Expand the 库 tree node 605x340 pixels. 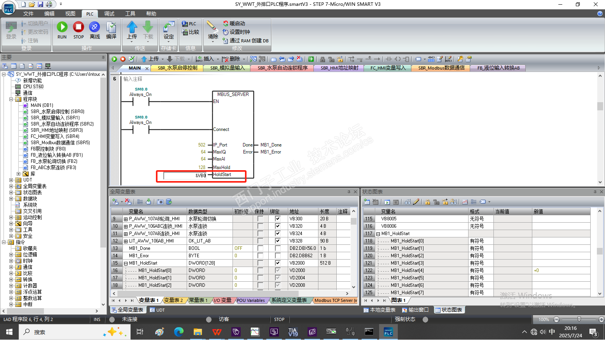[19, 174]
